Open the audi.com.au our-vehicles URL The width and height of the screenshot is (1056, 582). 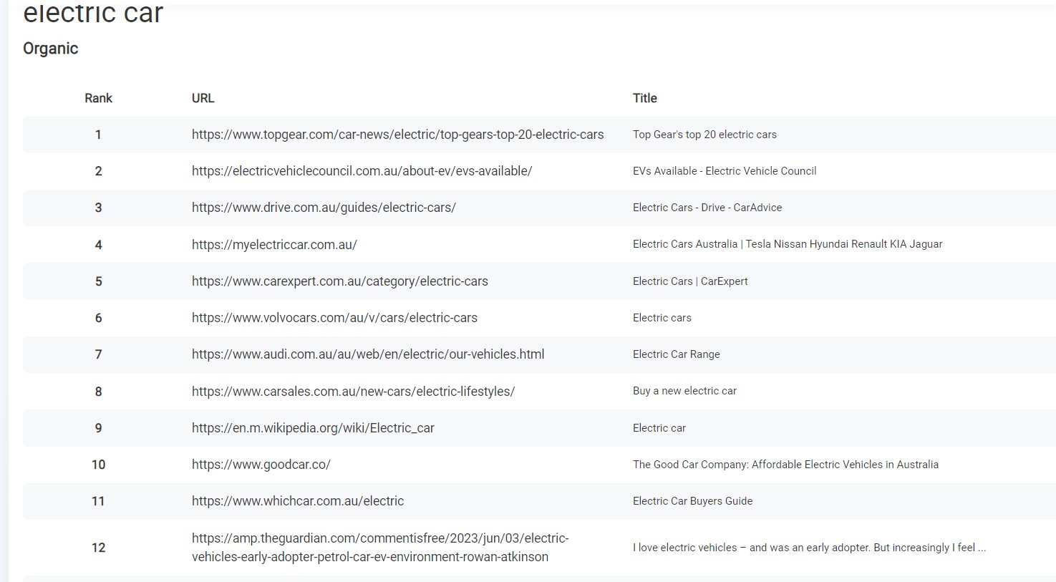[x=368, y=354]
